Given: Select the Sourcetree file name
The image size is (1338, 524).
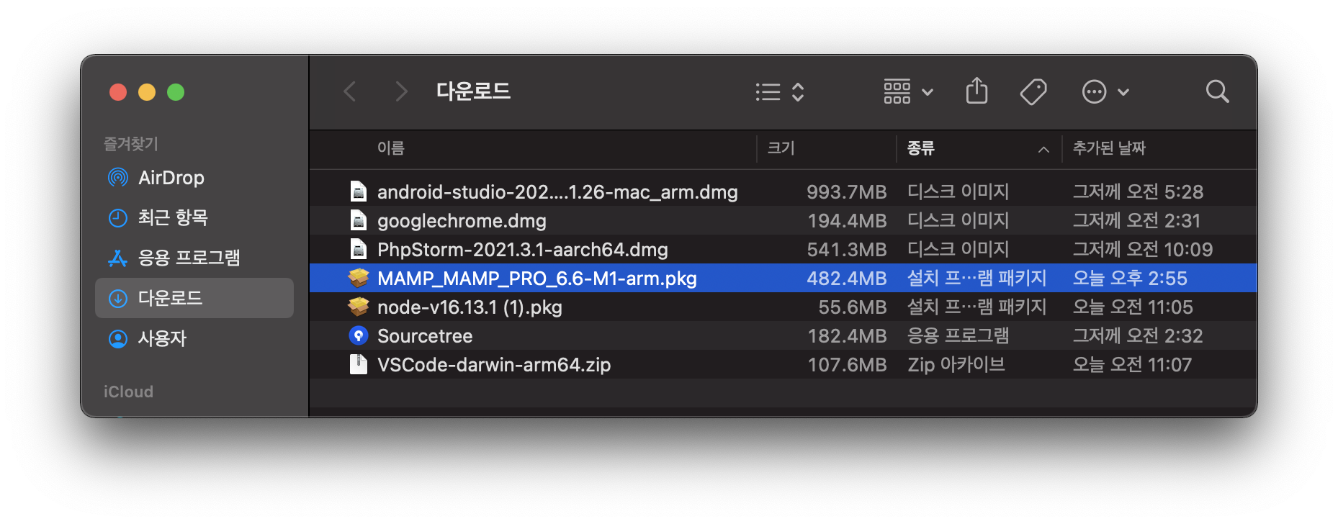Looking at the screenshot, I should 425,335.
